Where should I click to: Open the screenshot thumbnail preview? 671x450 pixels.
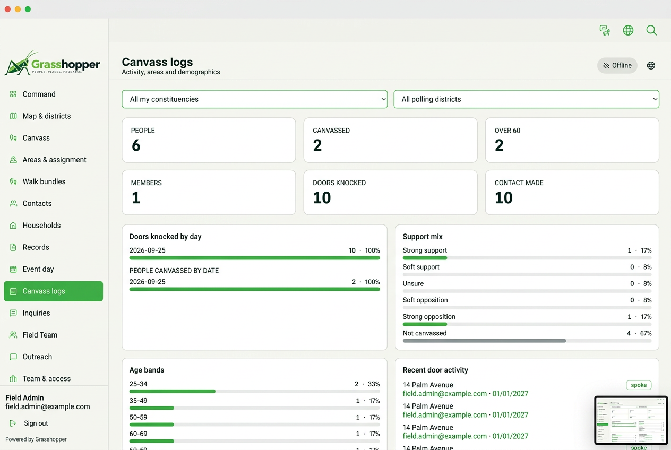631,420
